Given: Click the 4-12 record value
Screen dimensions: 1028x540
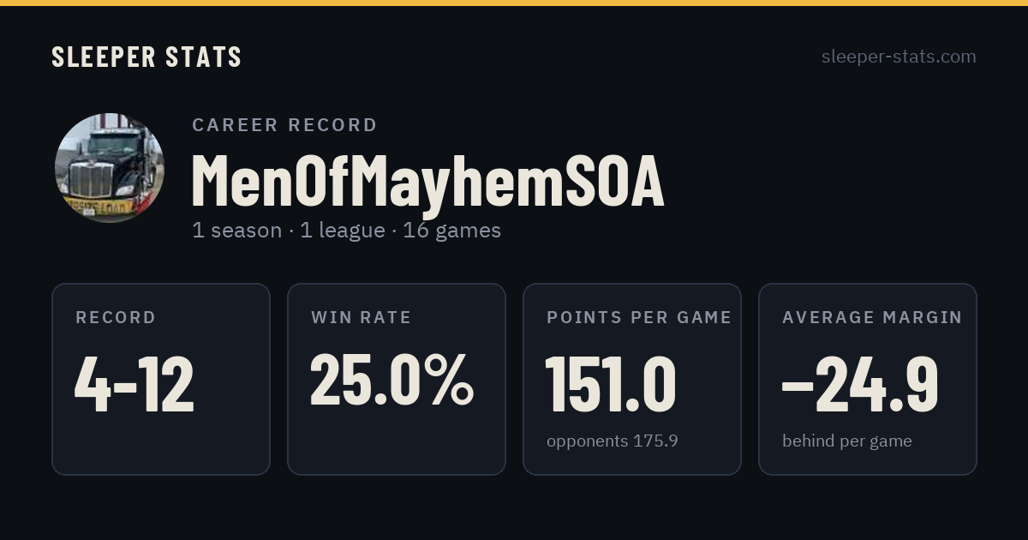Looking at the screenshot, I should tap(134, 384).
